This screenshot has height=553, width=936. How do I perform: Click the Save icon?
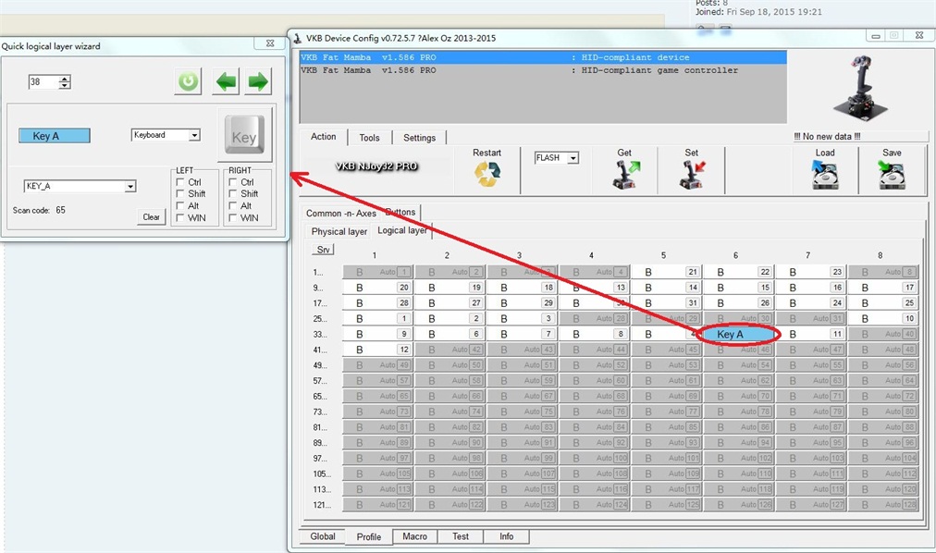click(892, 176)
